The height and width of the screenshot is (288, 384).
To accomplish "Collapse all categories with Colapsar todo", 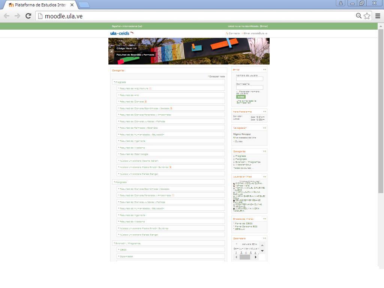I will click(x=216, y=76).
